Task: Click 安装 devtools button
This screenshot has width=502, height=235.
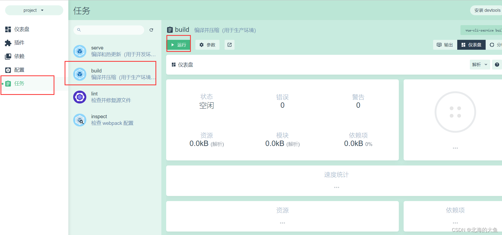Action: pos(487,10)
